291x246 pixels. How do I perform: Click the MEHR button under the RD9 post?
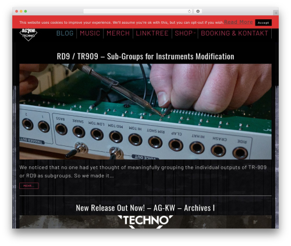coord(29,186)
